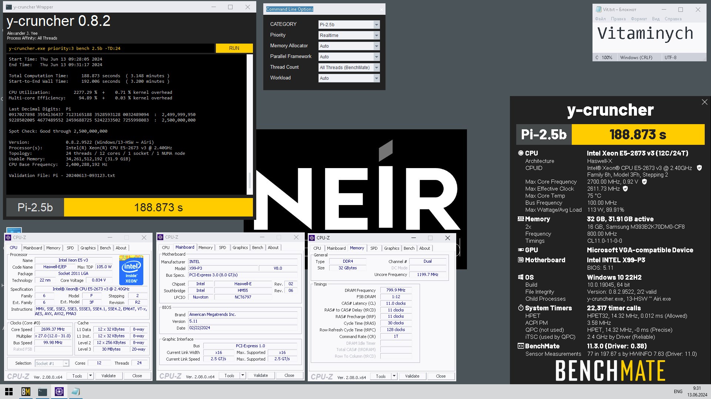This screenshot has width=711, height=399.
Task: Click the Max Effective Clock verified shield icon
Action: click(625, 189)
